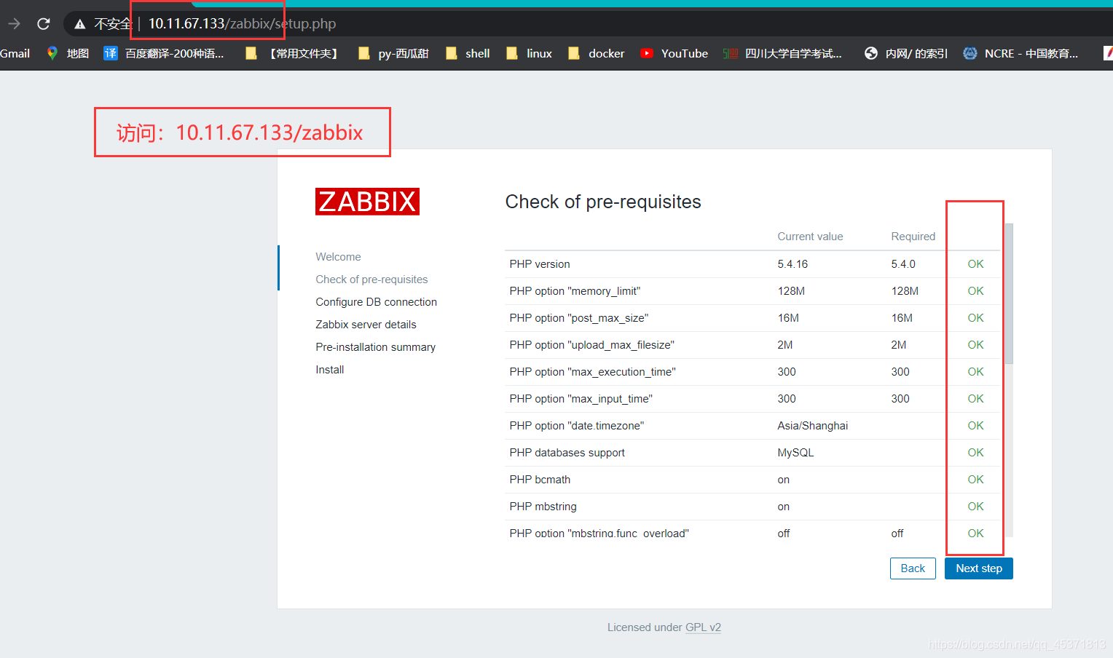Click the Next step button
This screenshot has width=1113, height=658.
[979, 568]
